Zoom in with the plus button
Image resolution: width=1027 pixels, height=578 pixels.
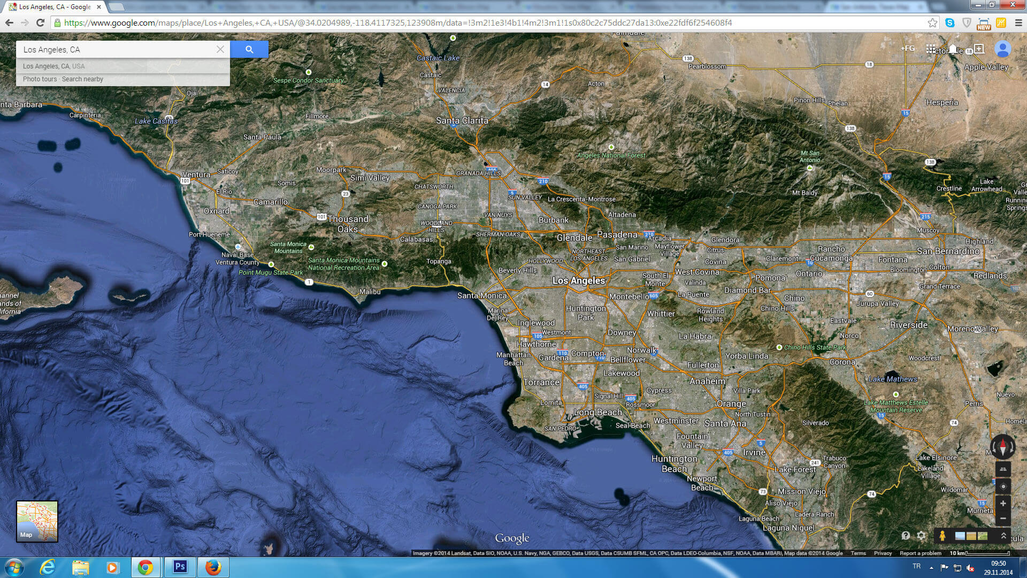1003,503
